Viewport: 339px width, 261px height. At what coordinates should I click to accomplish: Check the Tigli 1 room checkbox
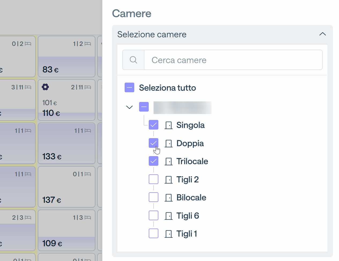pyautogui.click(x=154, y=233)
